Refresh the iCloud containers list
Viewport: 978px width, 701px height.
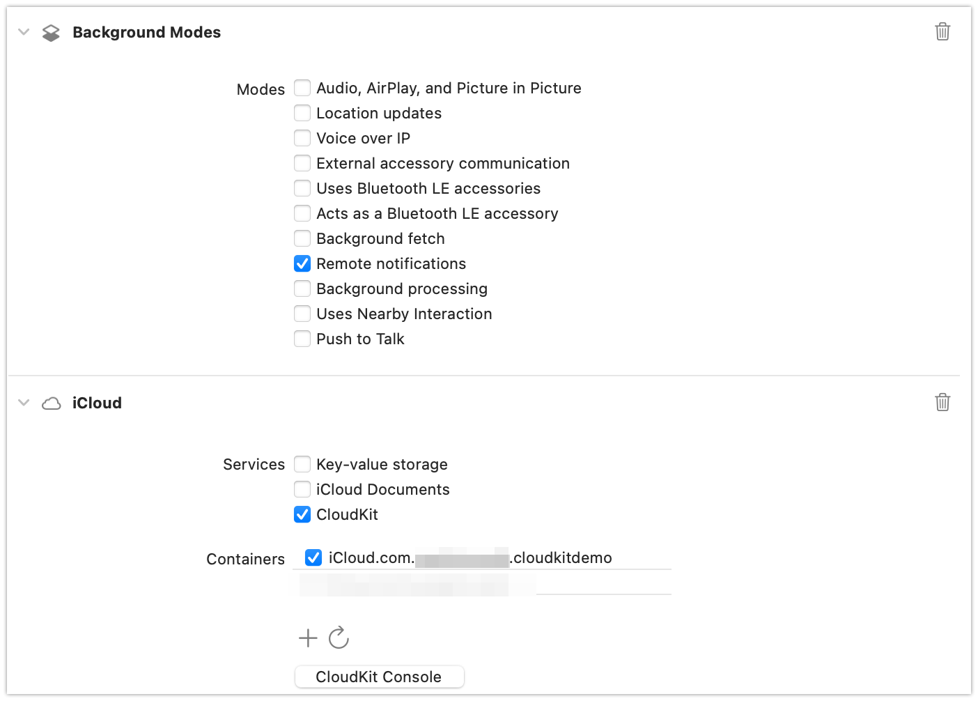pyautogui.click(x=339, y=638)
